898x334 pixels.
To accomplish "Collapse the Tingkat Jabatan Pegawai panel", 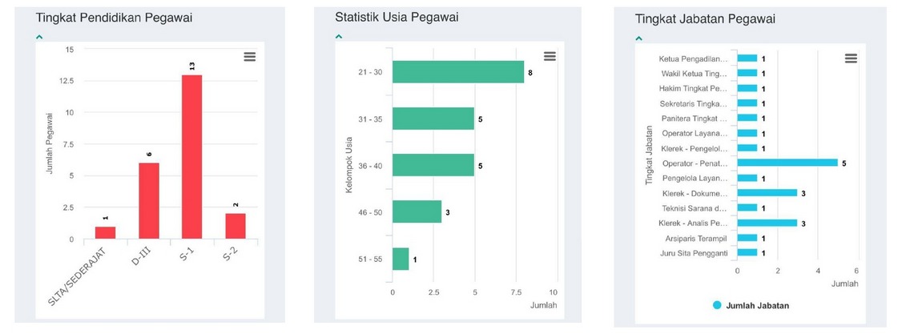I will pos(638,38).
